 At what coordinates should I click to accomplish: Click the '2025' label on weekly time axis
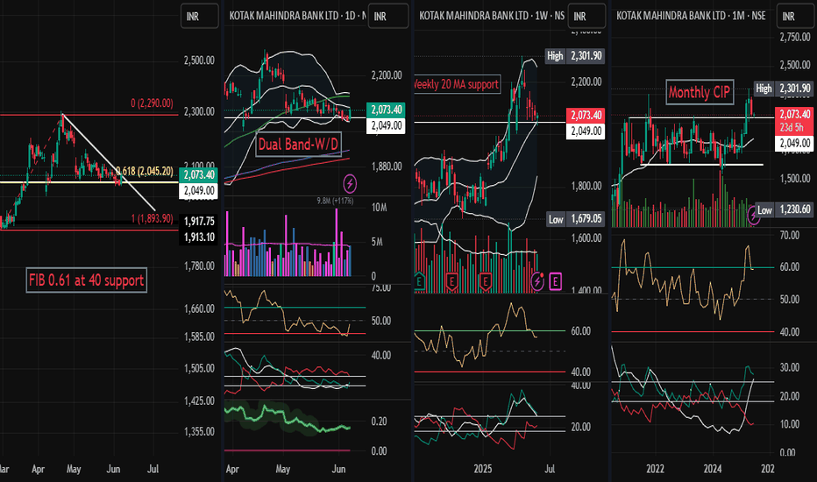(482, 469)
